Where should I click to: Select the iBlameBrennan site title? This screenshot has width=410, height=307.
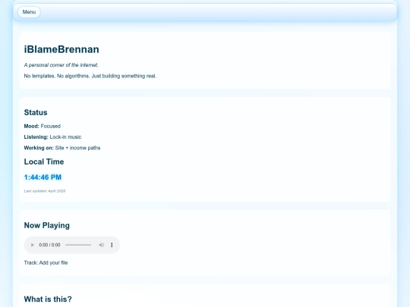pyautogui.click(x=61, y=49)
